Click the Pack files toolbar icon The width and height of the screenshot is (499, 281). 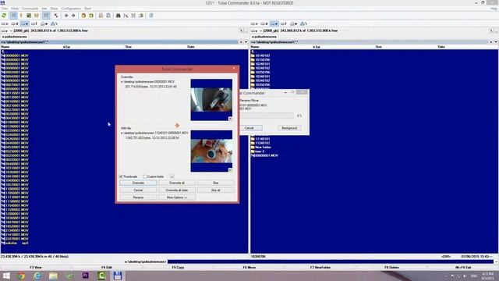point(83,16)
